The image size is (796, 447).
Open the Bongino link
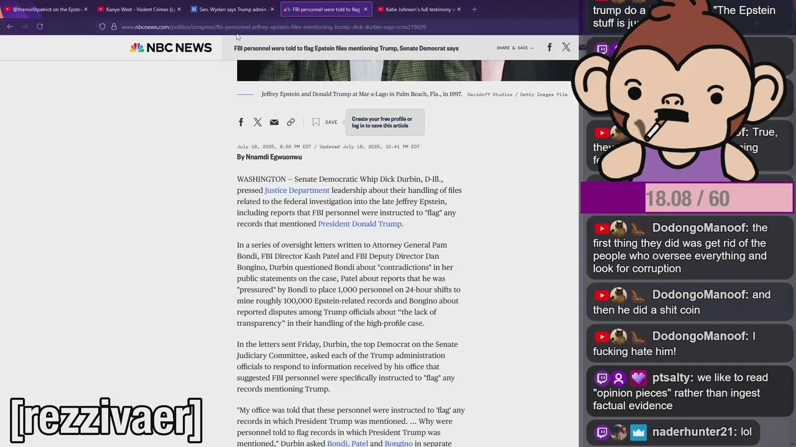pos(399,443)
